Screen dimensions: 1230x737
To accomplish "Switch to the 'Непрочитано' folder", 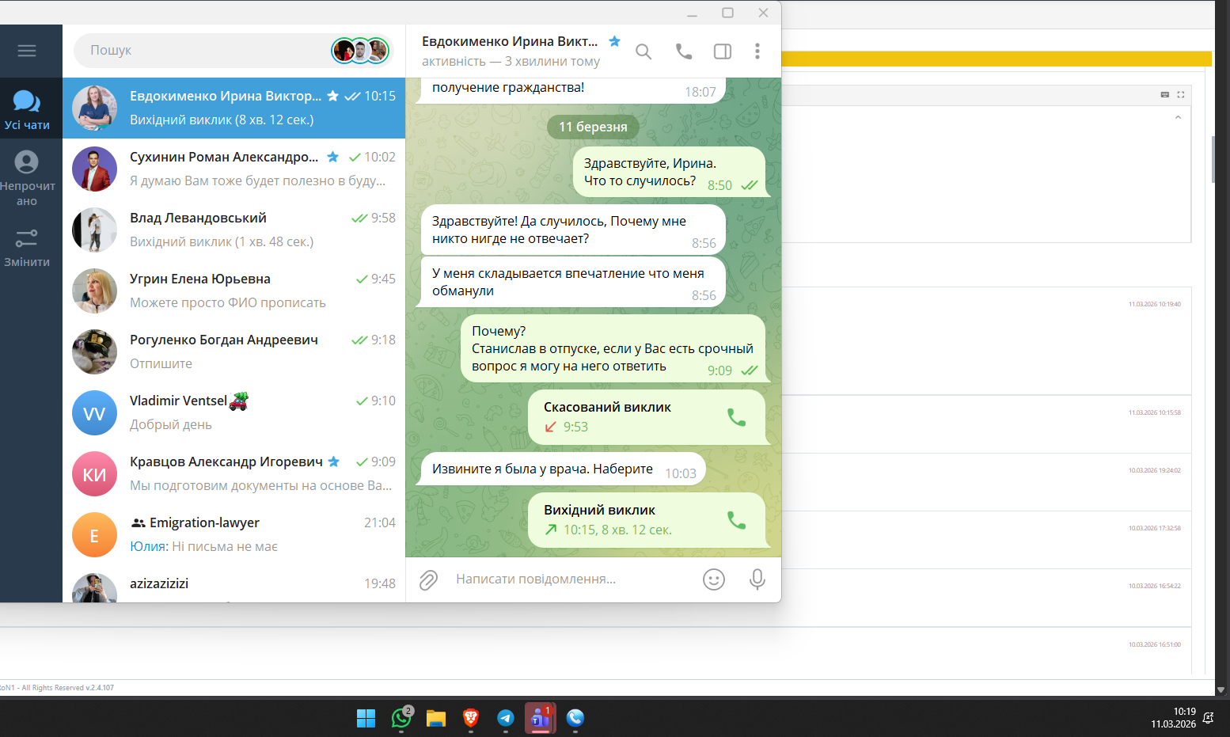I will tap(27, 178).
